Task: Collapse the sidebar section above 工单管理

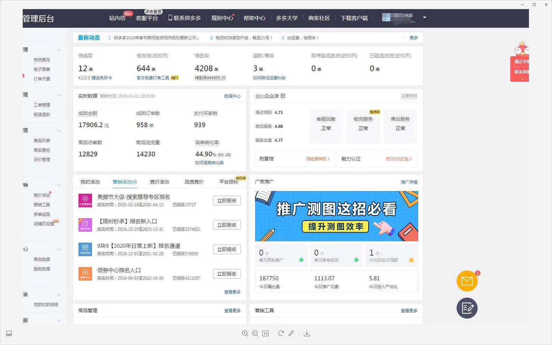Action: tap(59, 95)
